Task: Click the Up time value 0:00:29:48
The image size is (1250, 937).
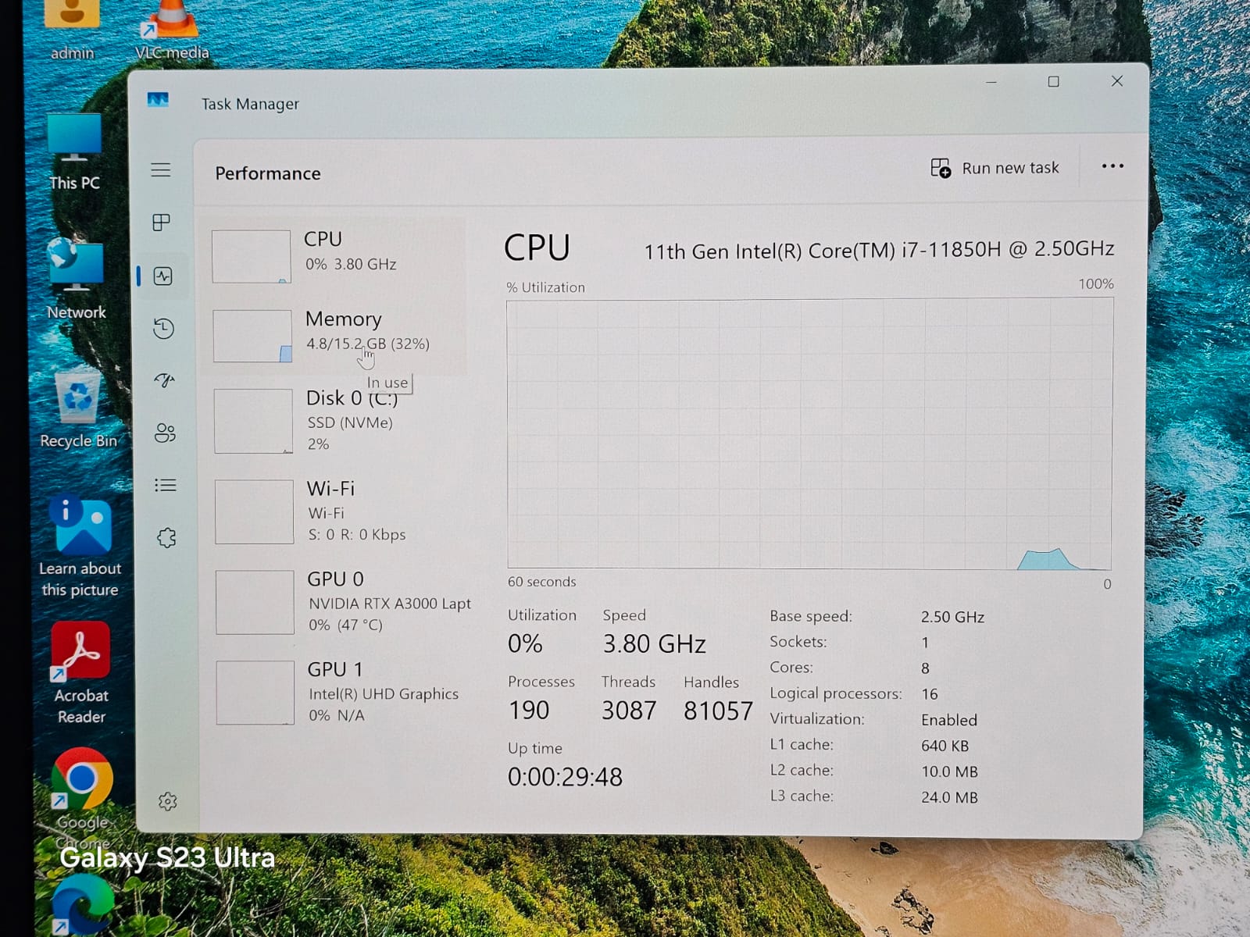Action: pos(565,777)
